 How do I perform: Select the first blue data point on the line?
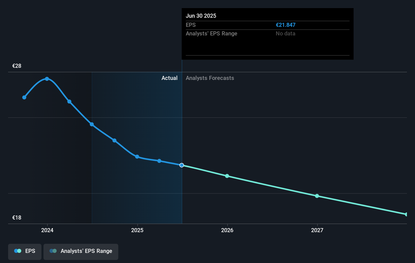24,97
